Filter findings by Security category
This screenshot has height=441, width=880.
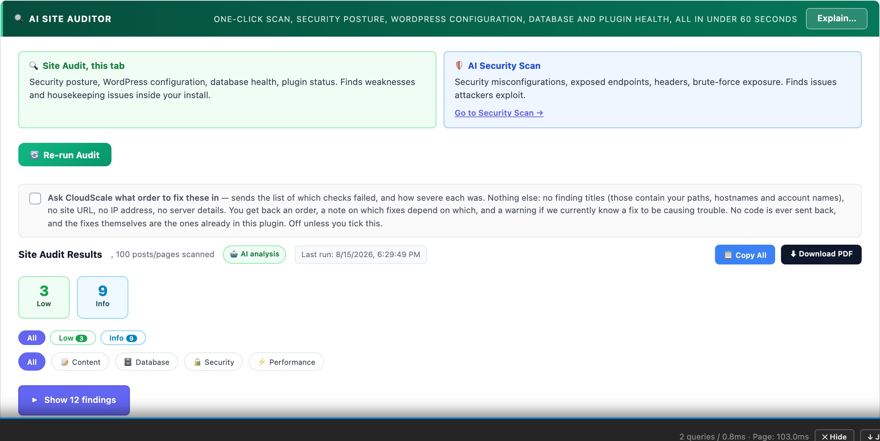click(213, 362)
